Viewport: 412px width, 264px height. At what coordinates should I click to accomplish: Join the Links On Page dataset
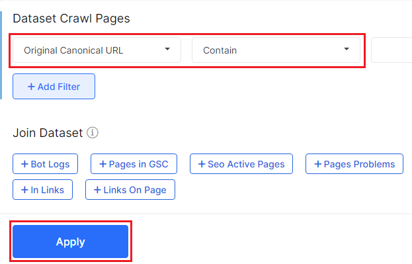coord(130,190)
